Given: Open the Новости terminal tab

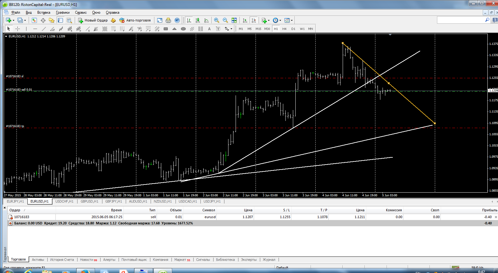Looking at the screenshot, I should [88, 260].
